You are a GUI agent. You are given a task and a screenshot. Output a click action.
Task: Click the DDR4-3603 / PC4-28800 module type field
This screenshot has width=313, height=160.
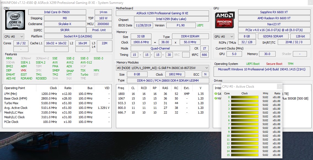(168, 81)
